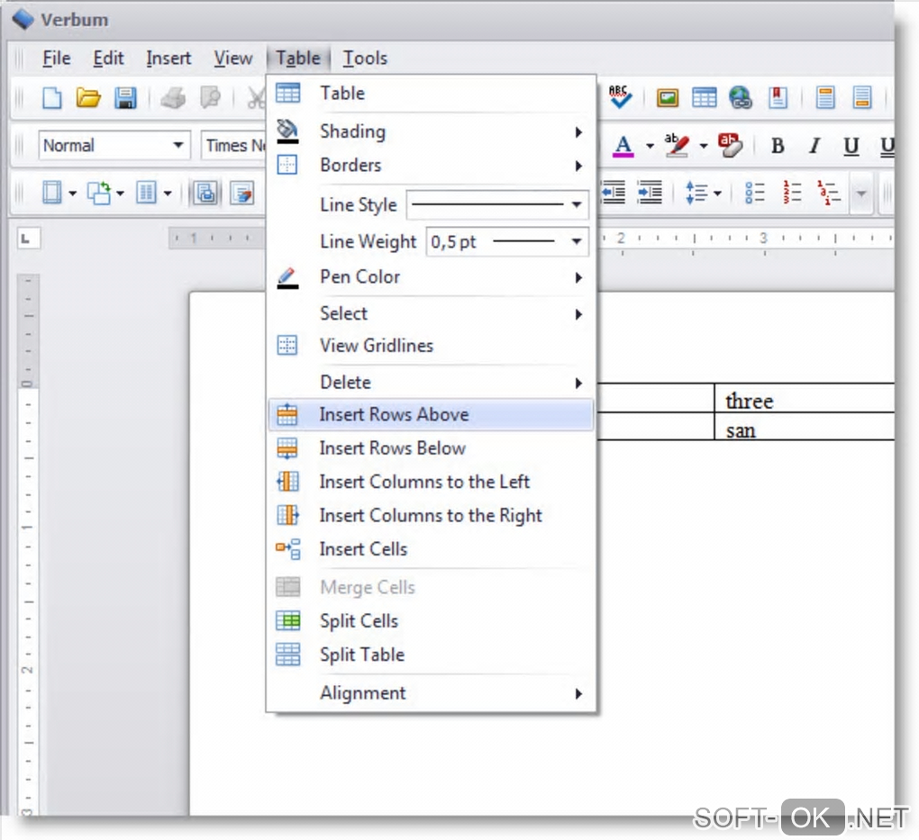This screenshot has width=919, height=840.
Task: Click the text highlight marker icon
Action: tap(677, 145)
